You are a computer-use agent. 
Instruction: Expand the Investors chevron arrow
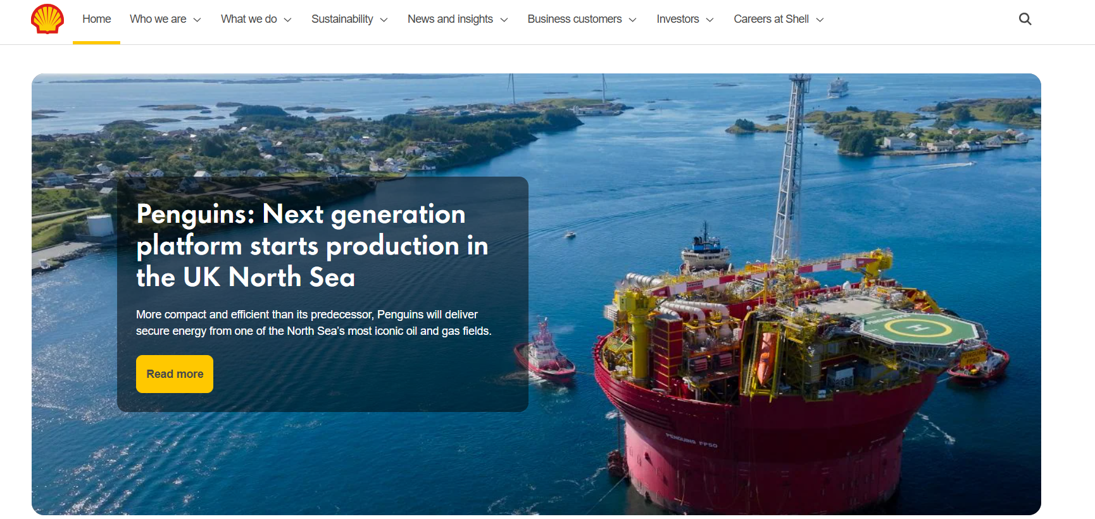pos(710,20)
